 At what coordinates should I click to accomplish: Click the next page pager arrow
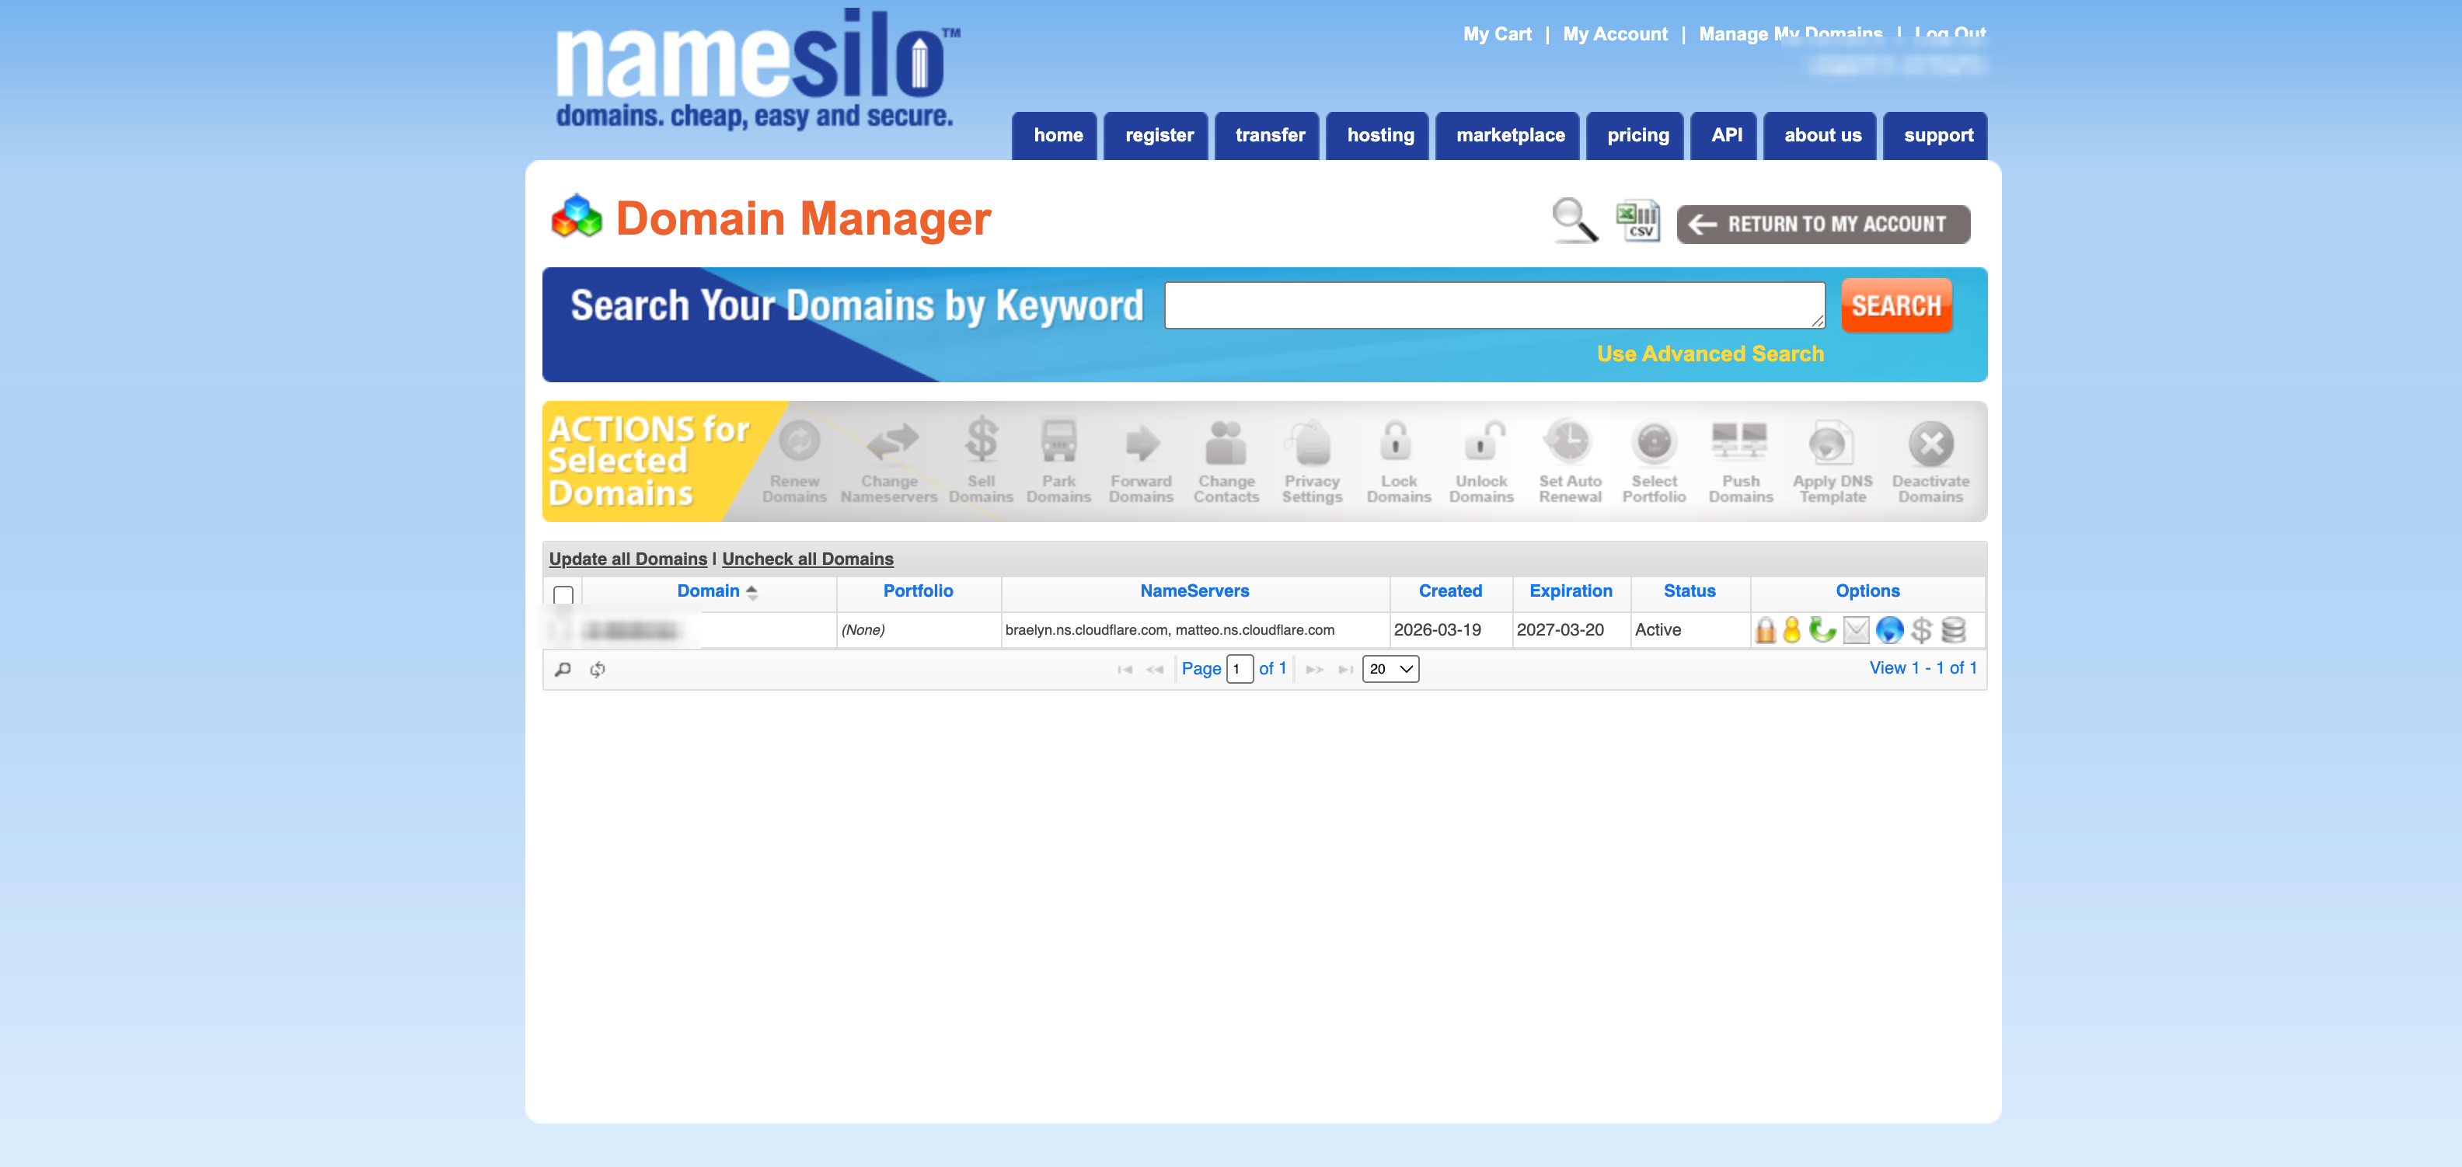[x=1314, y=670]
